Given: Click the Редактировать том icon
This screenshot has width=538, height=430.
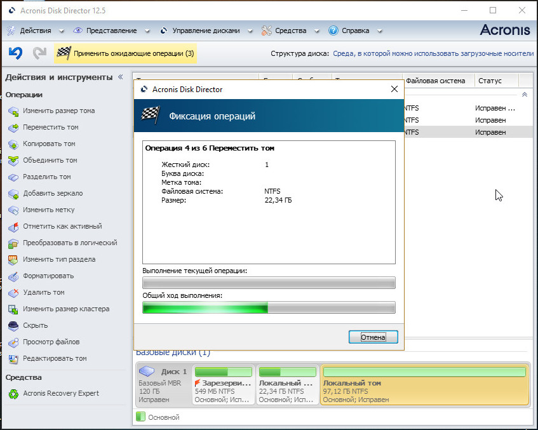Looking at the screenshot, I should 13,359.
